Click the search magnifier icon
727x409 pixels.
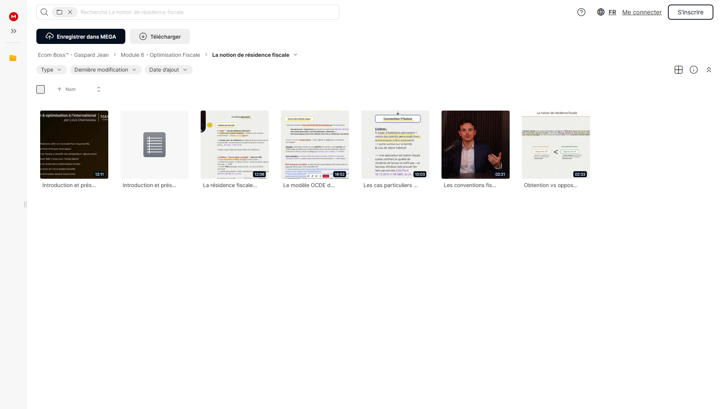pos(44,12)
